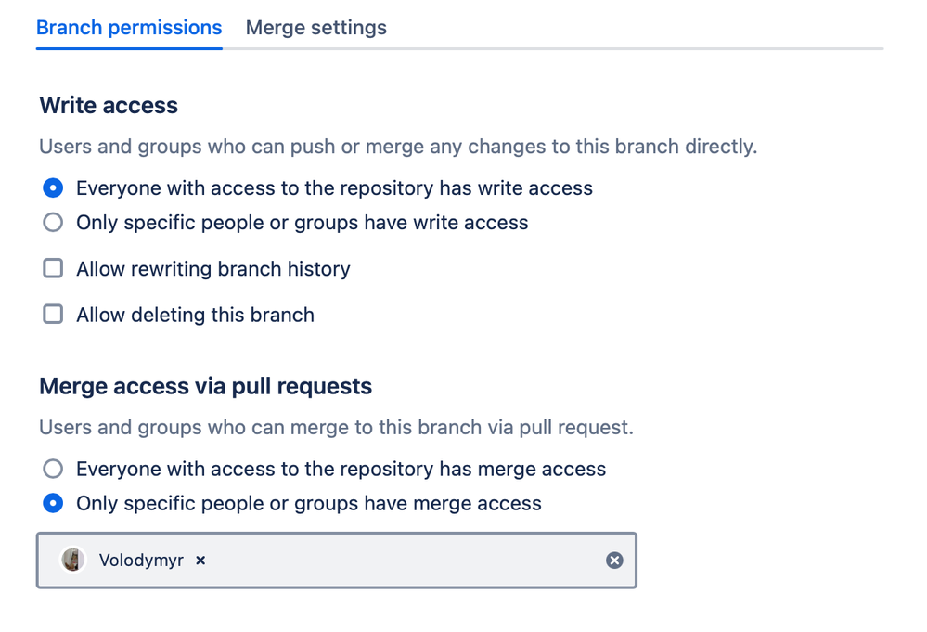Select the everyone has merge access radio button

[x=54, y=469]
